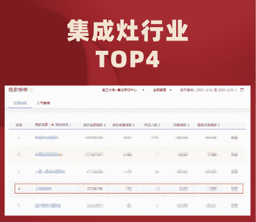Screen dimensions: 256x222
Task: Sort by 访客指数 column arrow
Action: coord(188,125)
